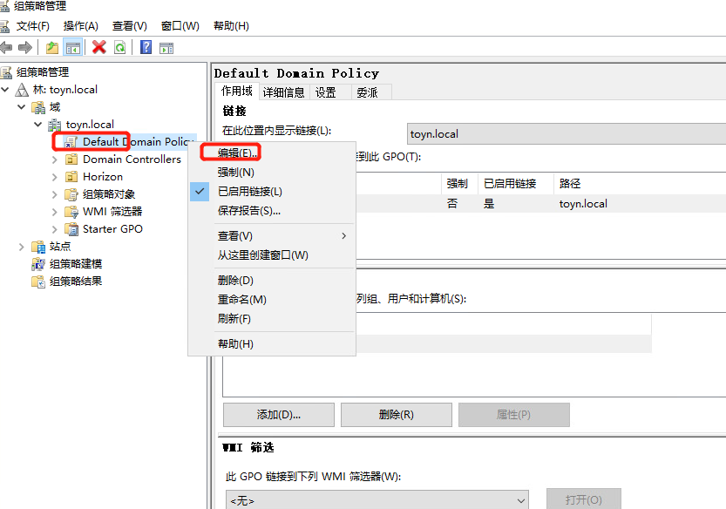Open the 窗口(W) menu
The image size is (726, 509).
click(x=180, y=26)
